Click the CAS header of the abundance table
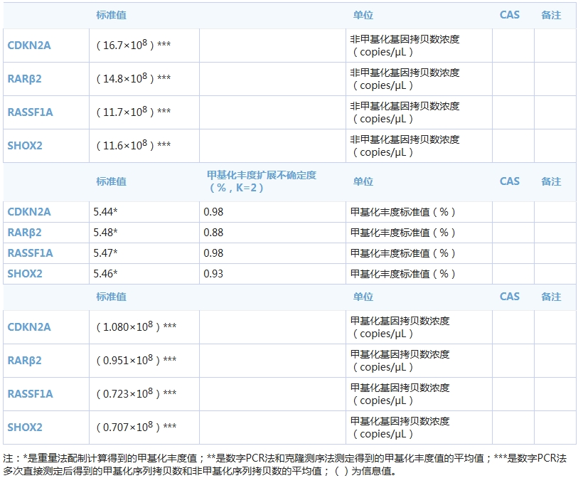 [509, 181]
